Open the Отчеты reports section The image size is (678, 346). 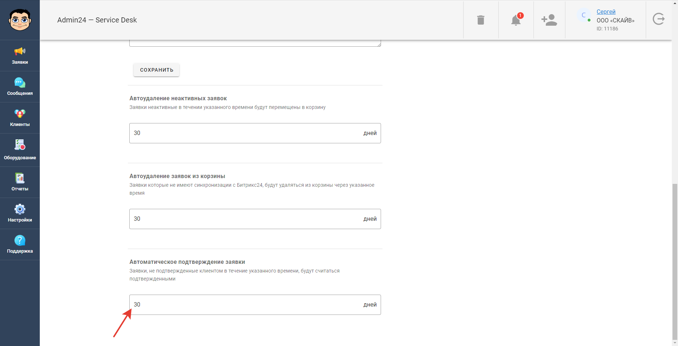20,182
